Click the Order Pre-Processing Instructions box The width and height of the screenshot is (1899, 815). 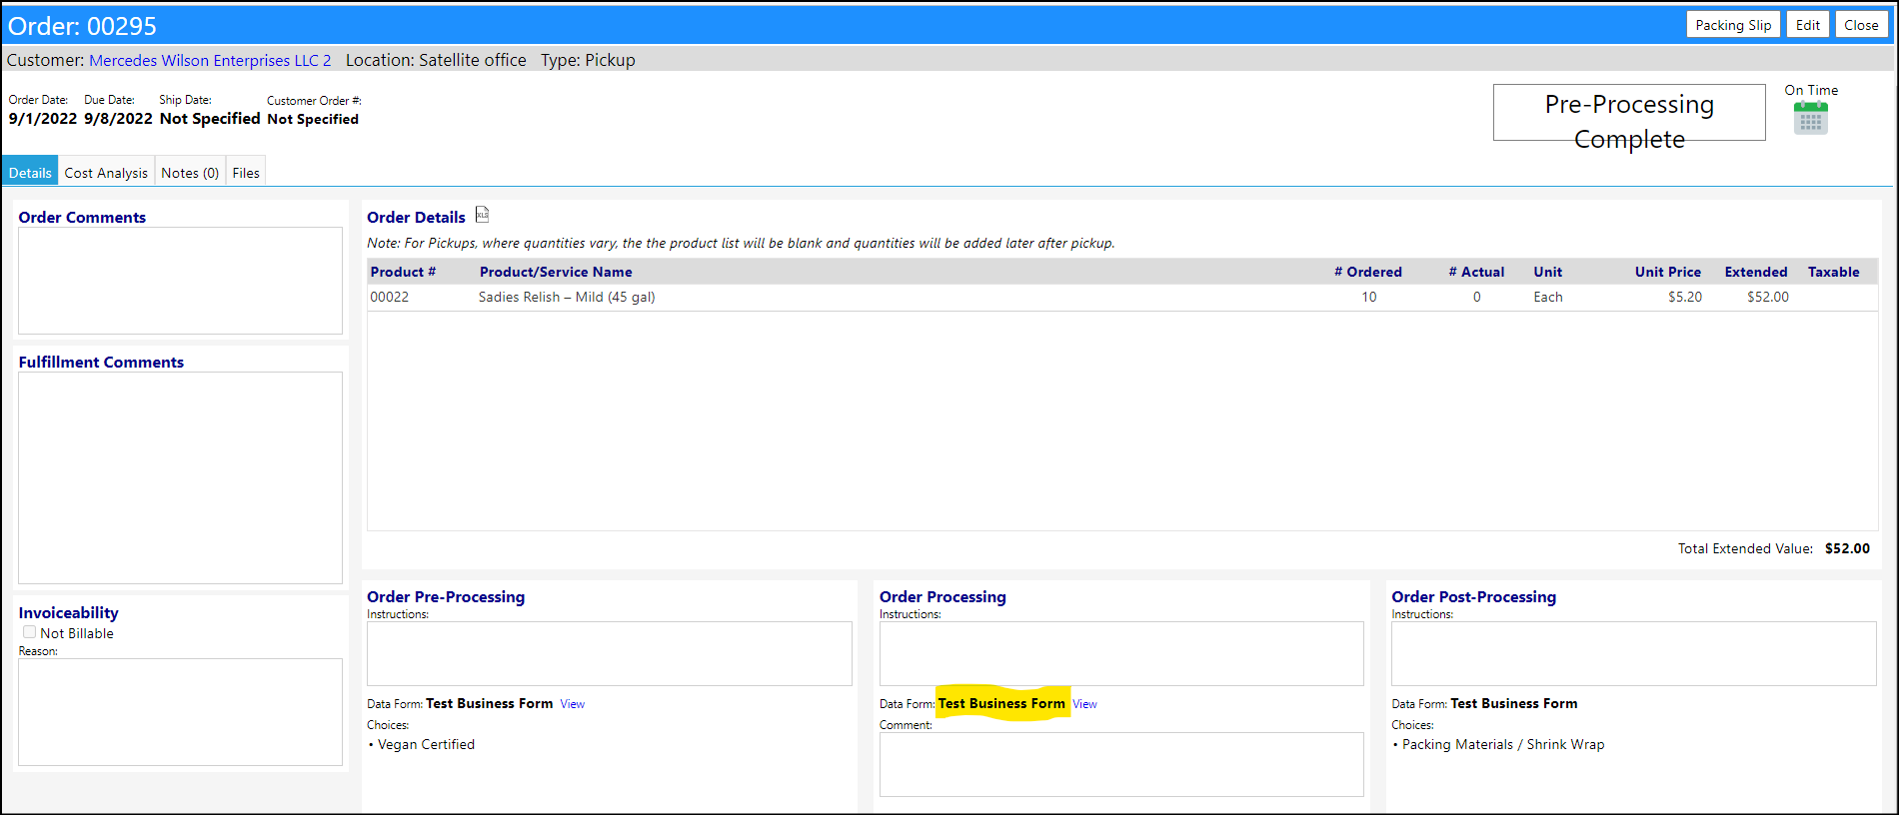[x=610, y=654]
